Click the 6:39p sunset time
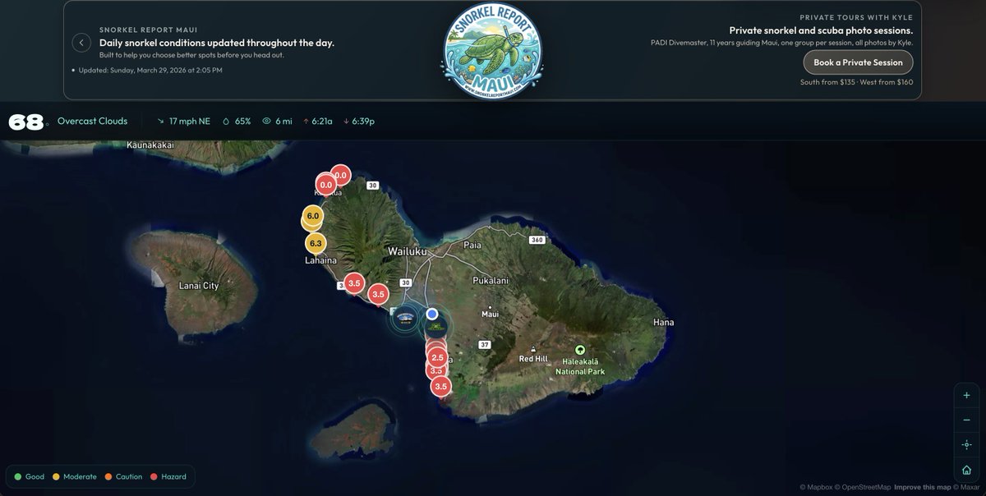 (363, 121)
